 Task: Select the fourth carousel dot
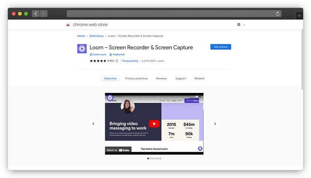click(155, 158)
